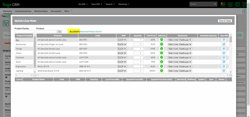The height and width of the screenshot is (117, 250).
Task: Click the green plus new-item icon
Action: tap(245, 11)
